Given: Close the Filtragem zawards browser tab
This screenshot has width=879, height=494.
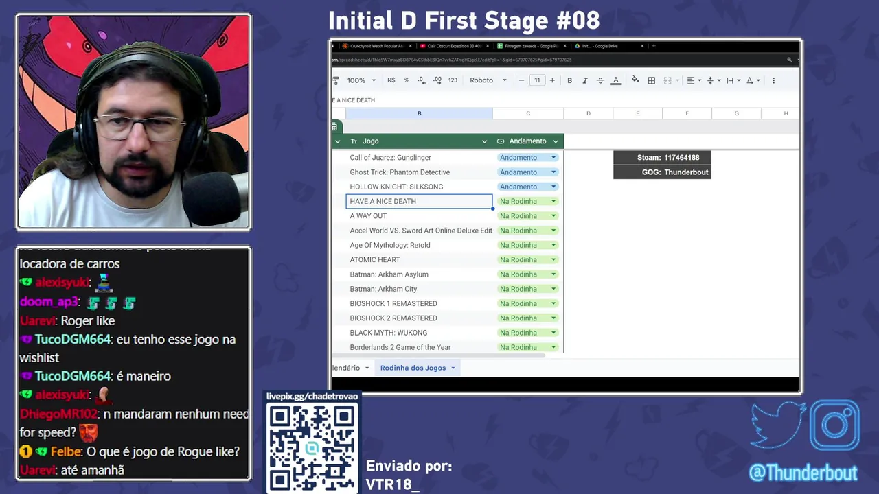Looking at the screenshot, I should [566, 46].
